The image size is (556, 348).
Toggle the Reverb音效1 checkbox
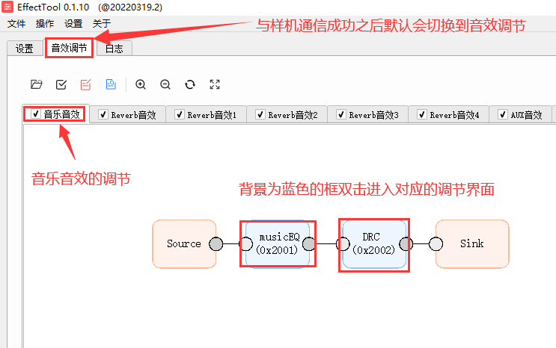pyautogui.click(x=180, y=114)
